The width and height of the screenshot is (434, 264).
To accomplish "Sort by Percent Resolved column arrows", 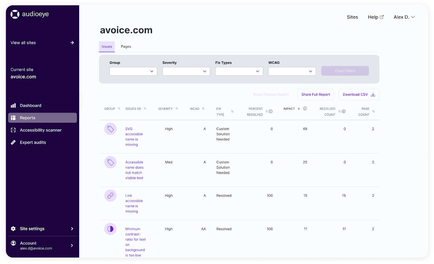I will 267,111.
